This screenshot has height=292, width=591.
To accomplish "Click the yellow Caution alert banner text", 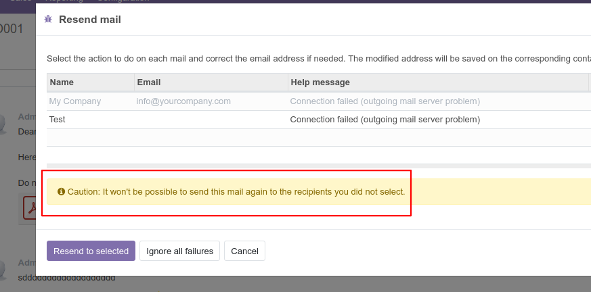I will pos(236,192).
